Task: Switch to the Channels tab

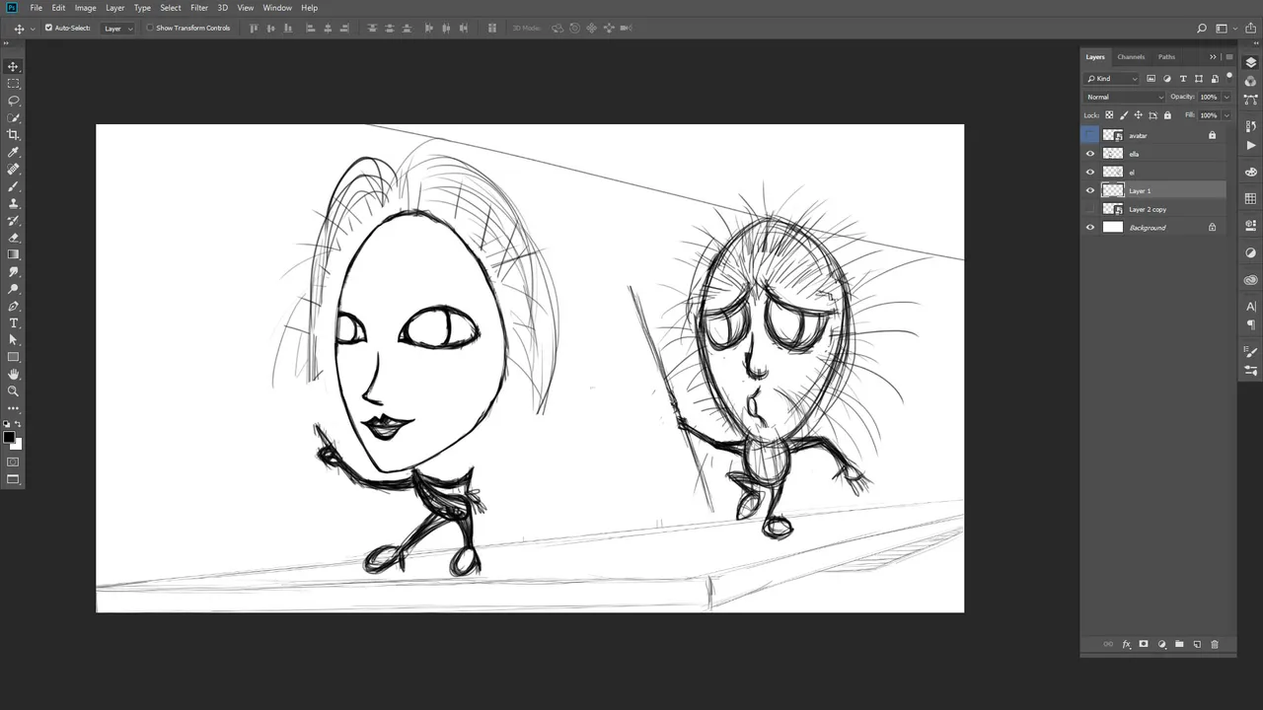Action: pos(1131,57)
